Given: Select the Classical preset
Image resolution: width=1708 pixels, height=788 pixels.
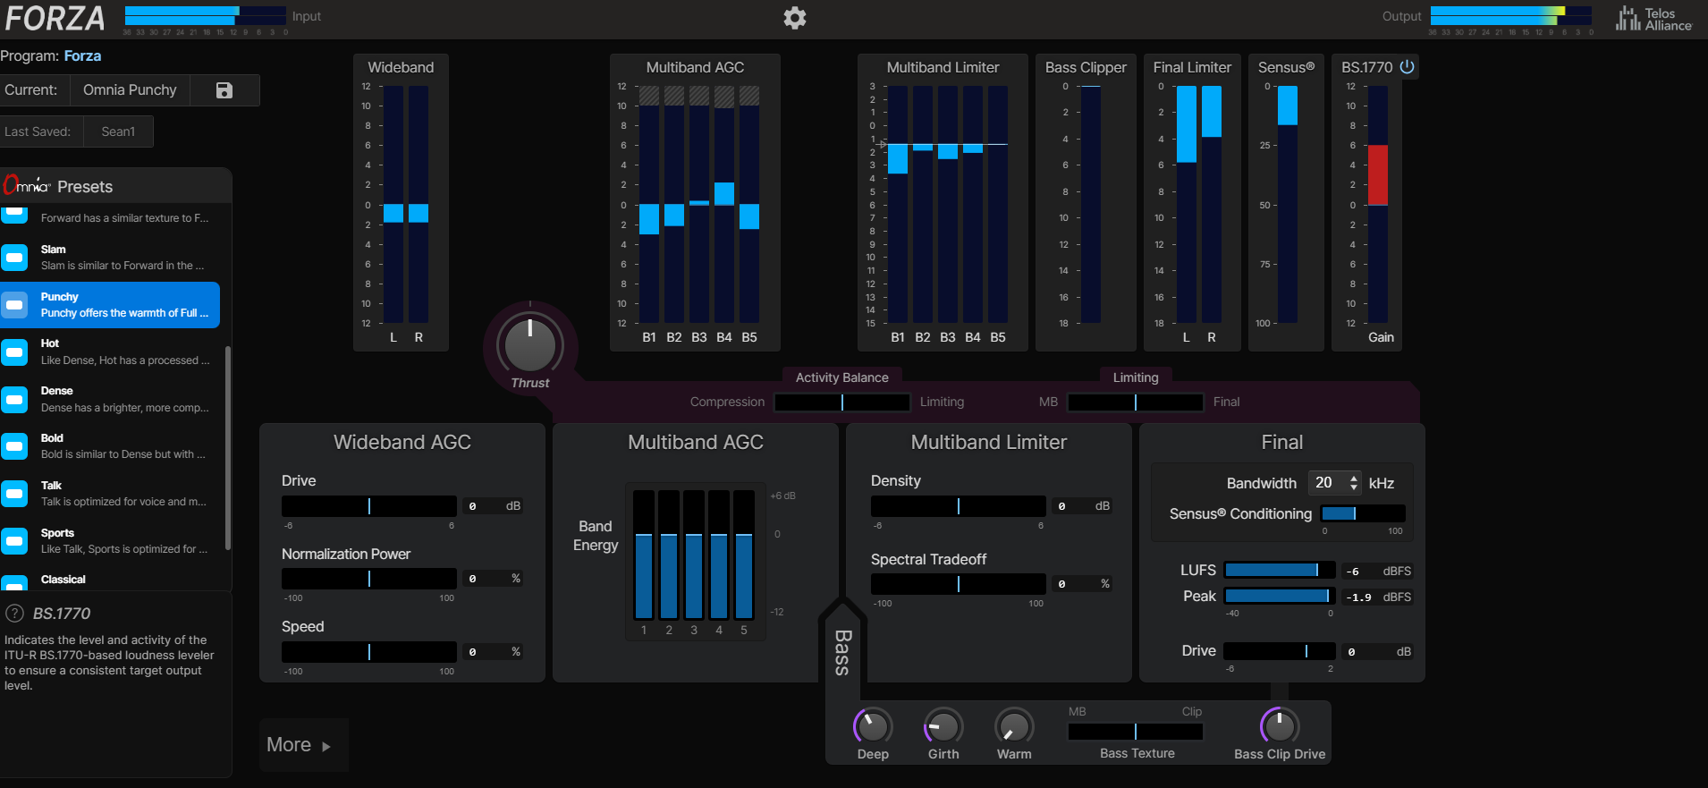Looking at the screenshot, I should 110,580.
